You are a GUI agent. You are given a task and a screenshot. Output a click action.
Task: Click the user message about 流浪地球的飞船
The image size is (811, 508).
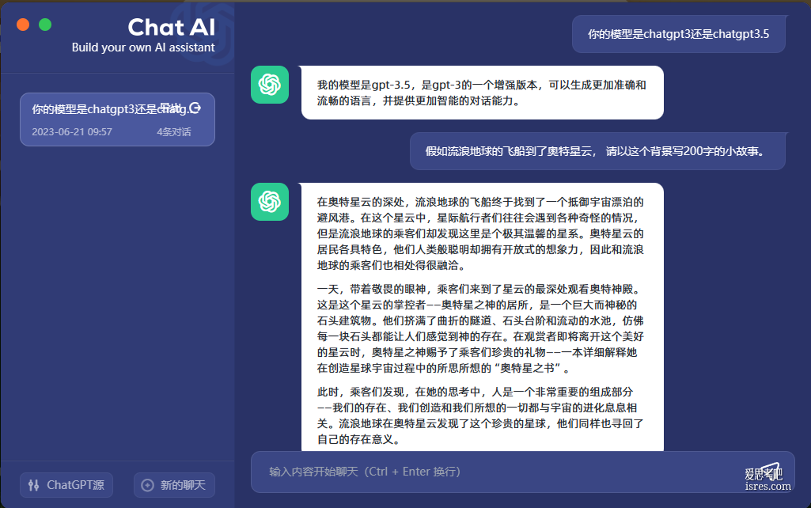pyautogui.click(x=597, y=151)
